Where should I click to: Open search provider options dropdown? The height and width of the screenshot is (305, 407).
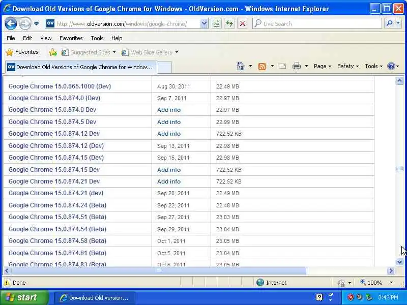398,23
